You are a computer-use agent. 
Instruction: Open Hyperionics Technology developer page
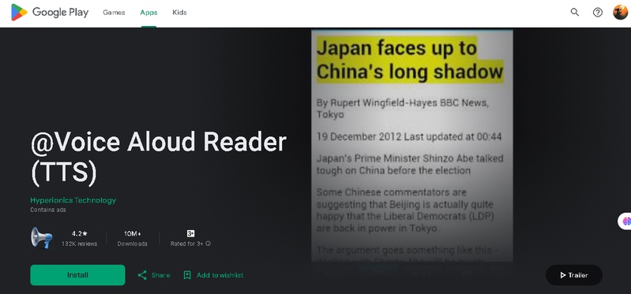(73, 200)
